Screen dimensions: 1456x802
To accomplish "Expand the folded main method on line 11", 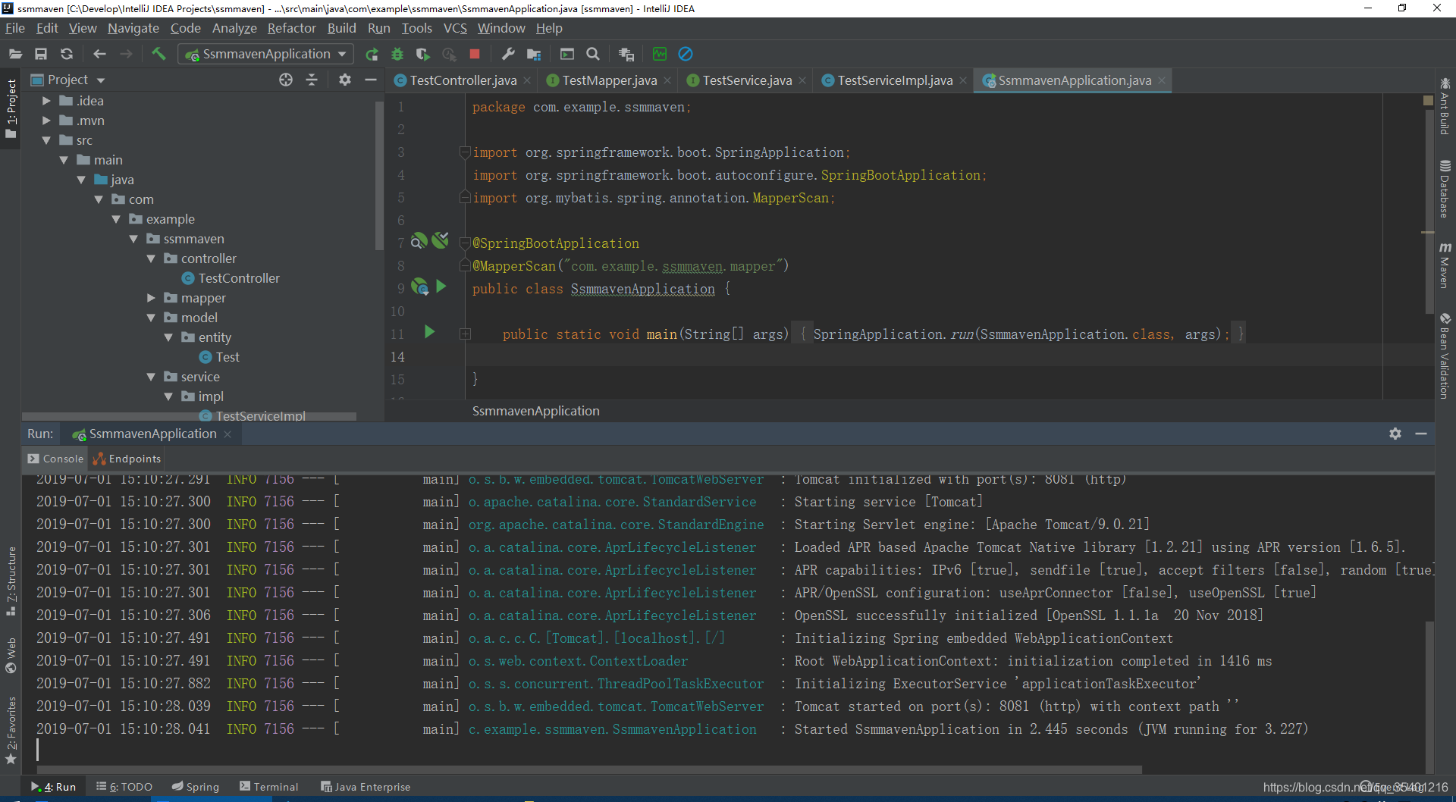I will click(x=465, y=334).
